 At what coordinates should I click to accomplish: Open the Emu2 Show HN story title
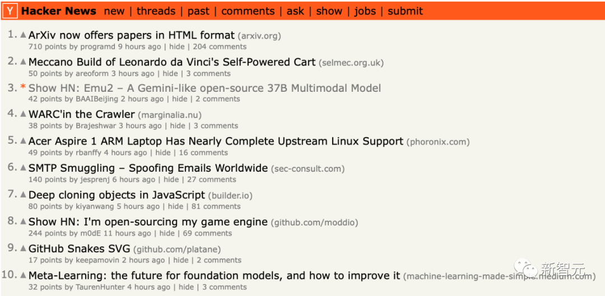[204, 88]
